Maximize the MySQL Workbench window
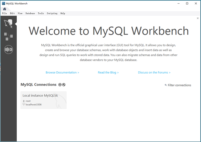 pyautogui.click(x=187, y=4)
